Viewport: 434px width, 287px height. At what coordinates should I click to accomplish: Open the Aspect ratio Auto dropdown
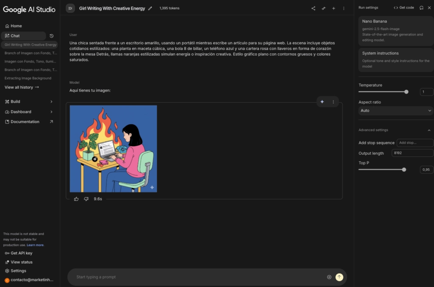(x=395, y=111)
